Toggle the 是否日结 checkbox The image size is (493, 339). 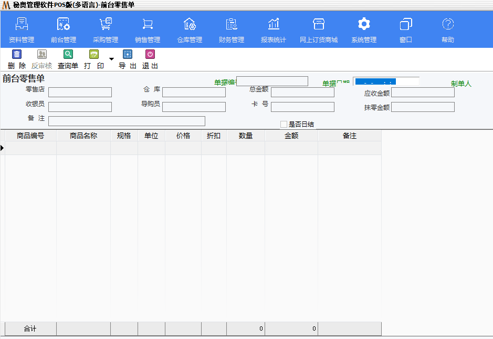(284, 125)
